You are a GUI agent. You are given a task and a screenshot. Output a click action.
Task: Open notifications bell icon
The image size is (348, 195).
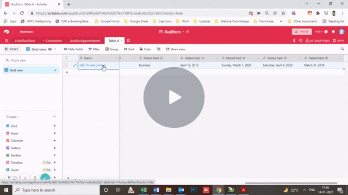click(x=333, y=32)
